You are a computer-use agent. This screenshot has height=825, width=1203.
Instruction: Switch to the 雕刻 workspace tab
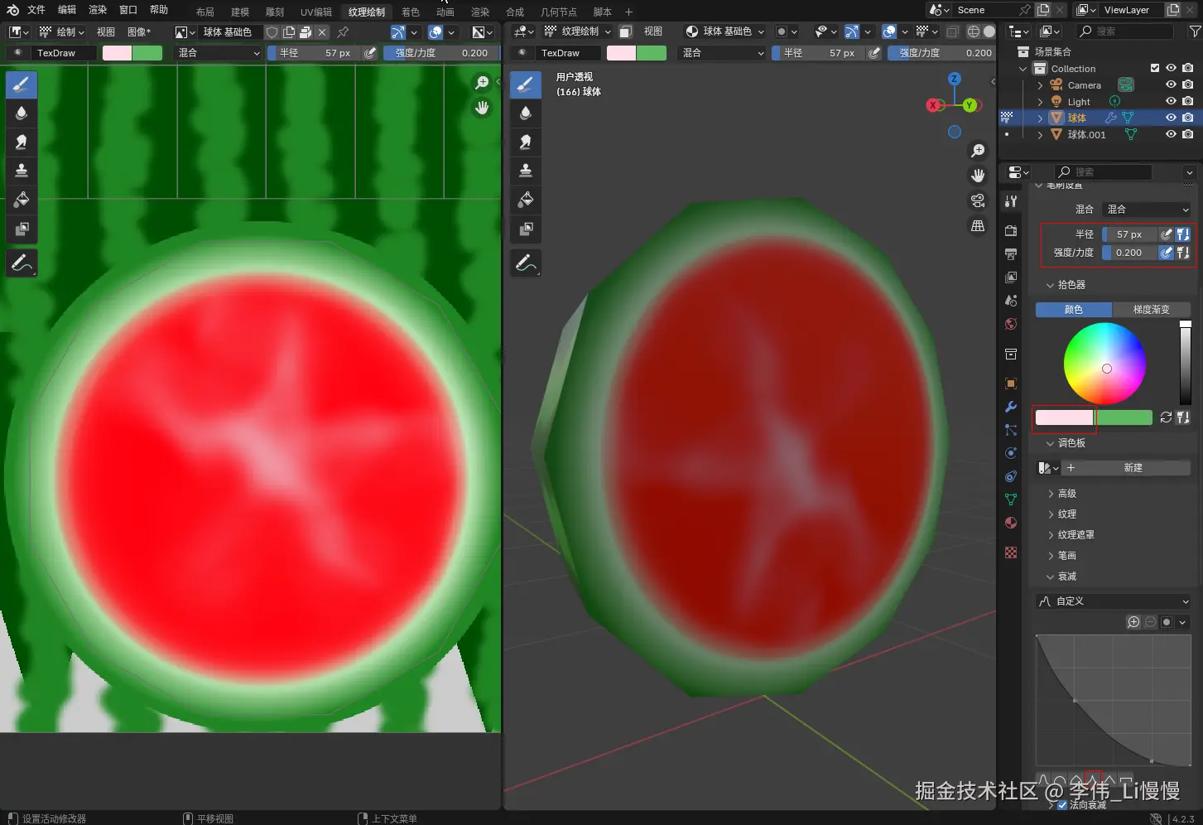[x=275, y=12]
